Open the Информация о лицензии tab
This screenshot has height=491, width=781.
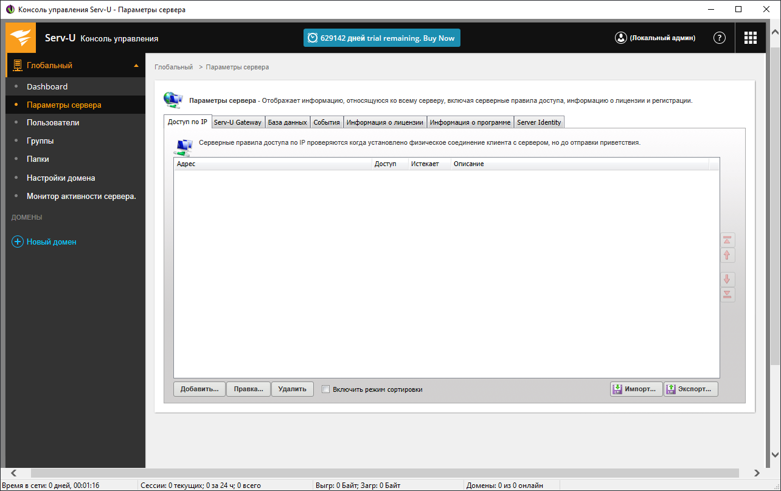click(384, 122)
